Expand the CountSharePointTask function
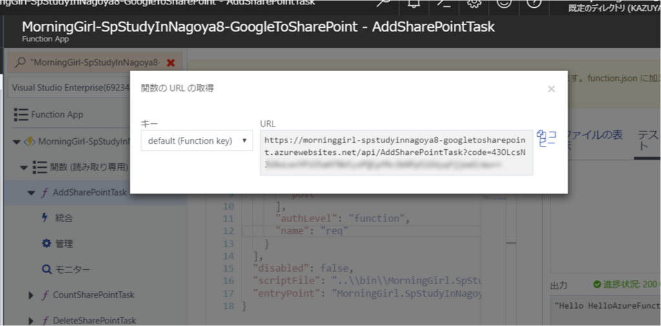Image resolution: width=661 pixels, height=326 pixels. tap(30, 295)
